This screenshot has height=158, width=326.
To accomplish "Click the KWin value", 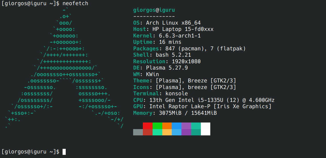I will coord(153,74).
